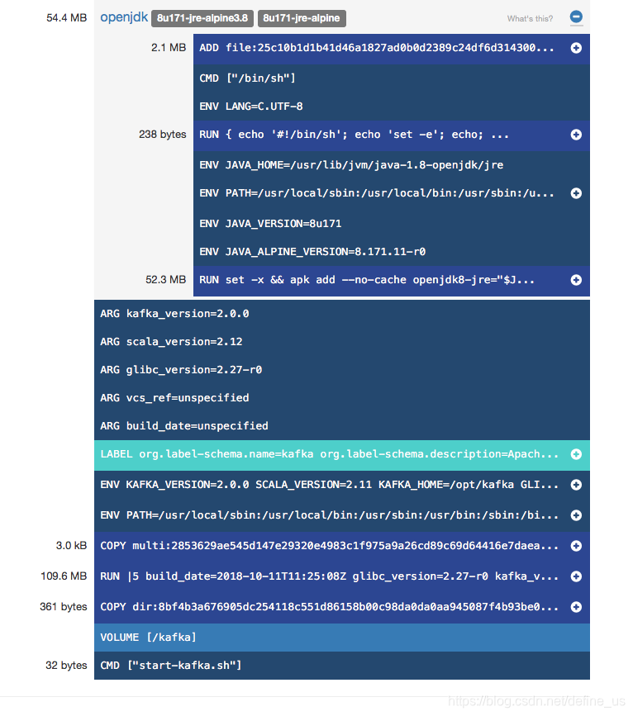Expand the kafka ENV PATH layer

click(x=576, y=515)
